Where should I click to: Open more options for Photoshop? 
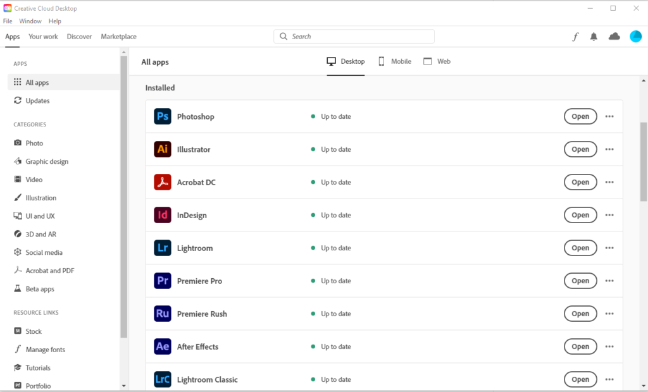point(609,116)
